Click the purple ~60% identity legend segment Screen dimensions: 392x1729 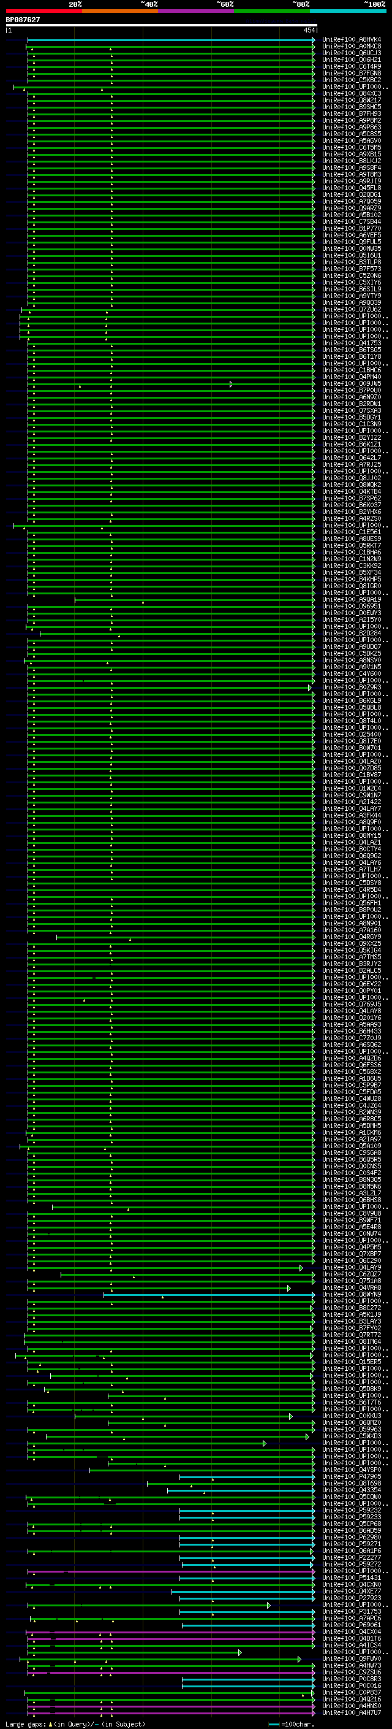pyautogui.click(x=197, y=11)
